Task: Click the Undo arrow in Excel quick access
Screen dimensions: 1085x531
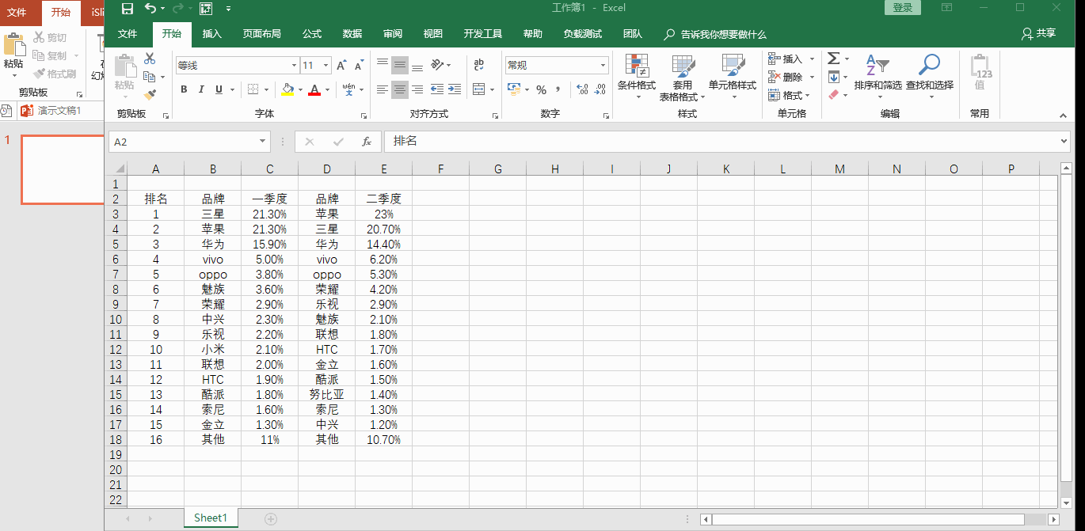Action: [x=150, y=8]
